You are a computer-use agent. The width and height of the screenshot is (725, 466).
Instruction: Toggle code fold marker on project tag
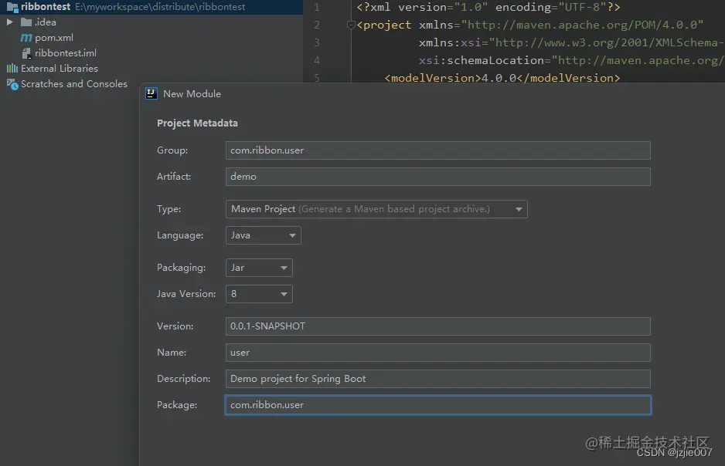coord(351,25)
